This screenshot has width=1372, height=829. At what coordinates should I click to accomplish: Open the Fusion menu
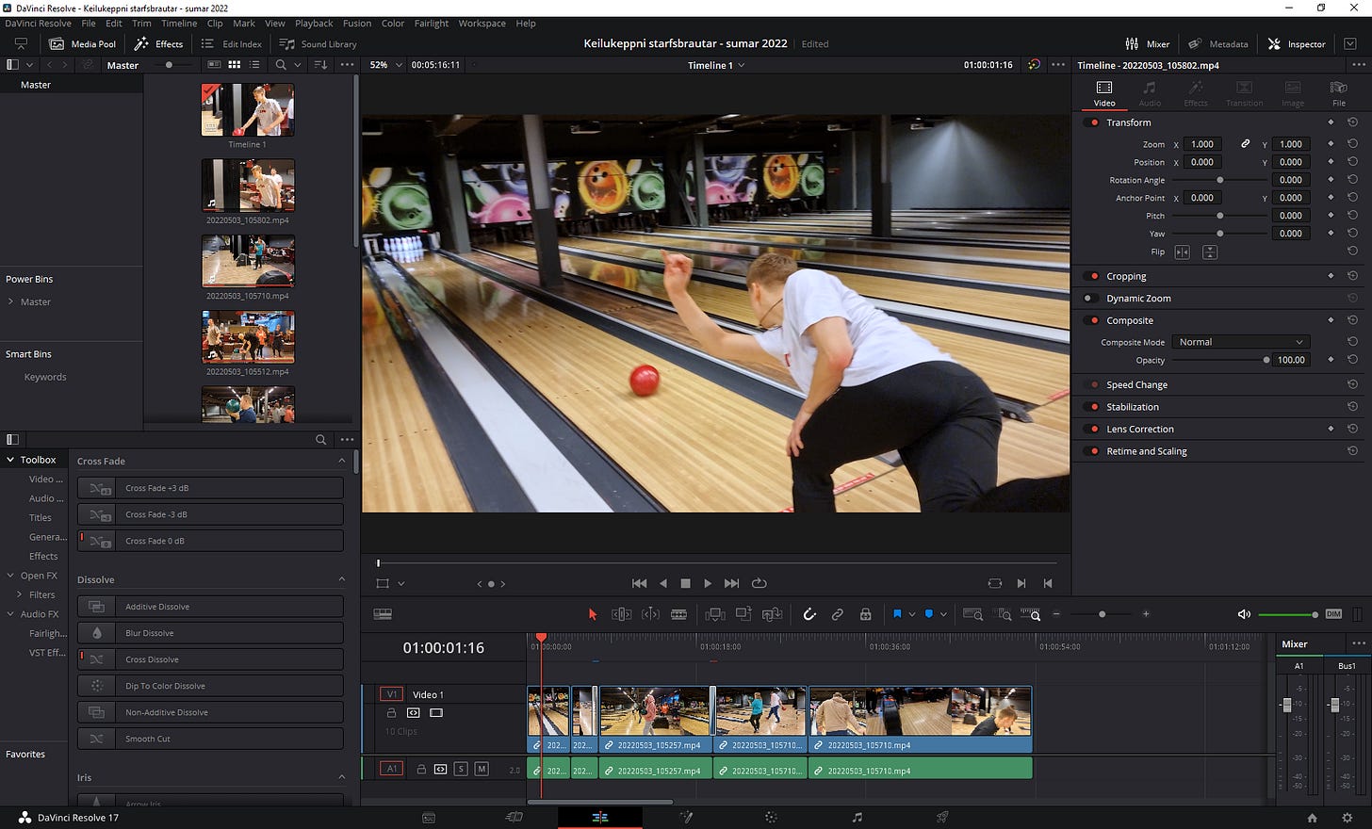pos(356,24)
